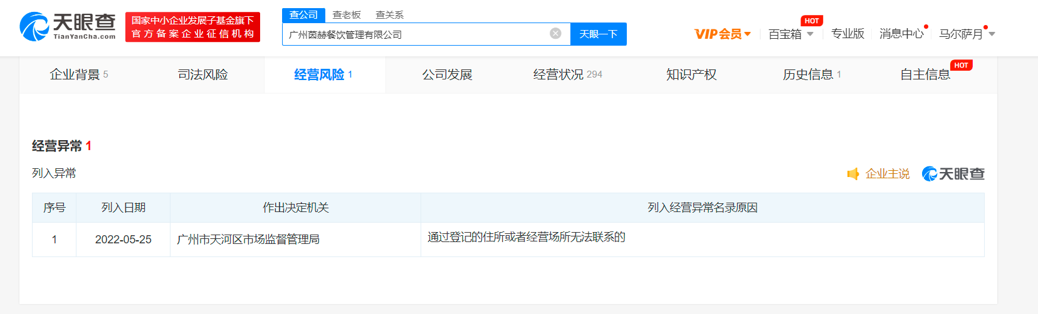Open the 消息中心 link
1038x314 pixels.
tap(901, 34)
